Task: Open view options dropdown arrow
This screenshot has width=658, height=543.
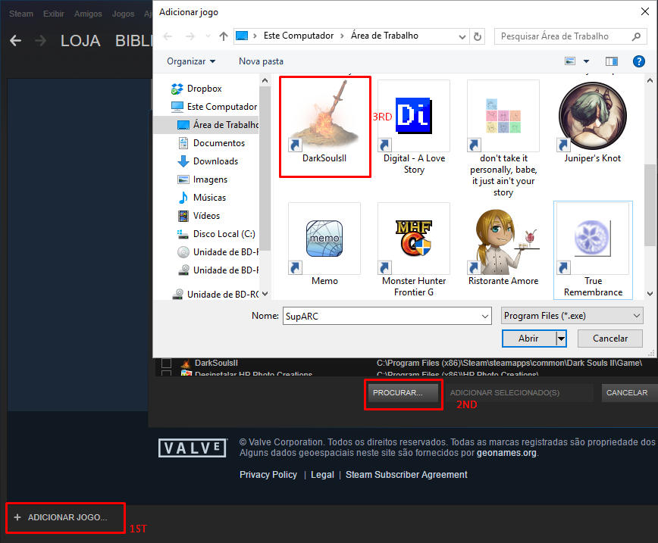Action: coord(586,61)
